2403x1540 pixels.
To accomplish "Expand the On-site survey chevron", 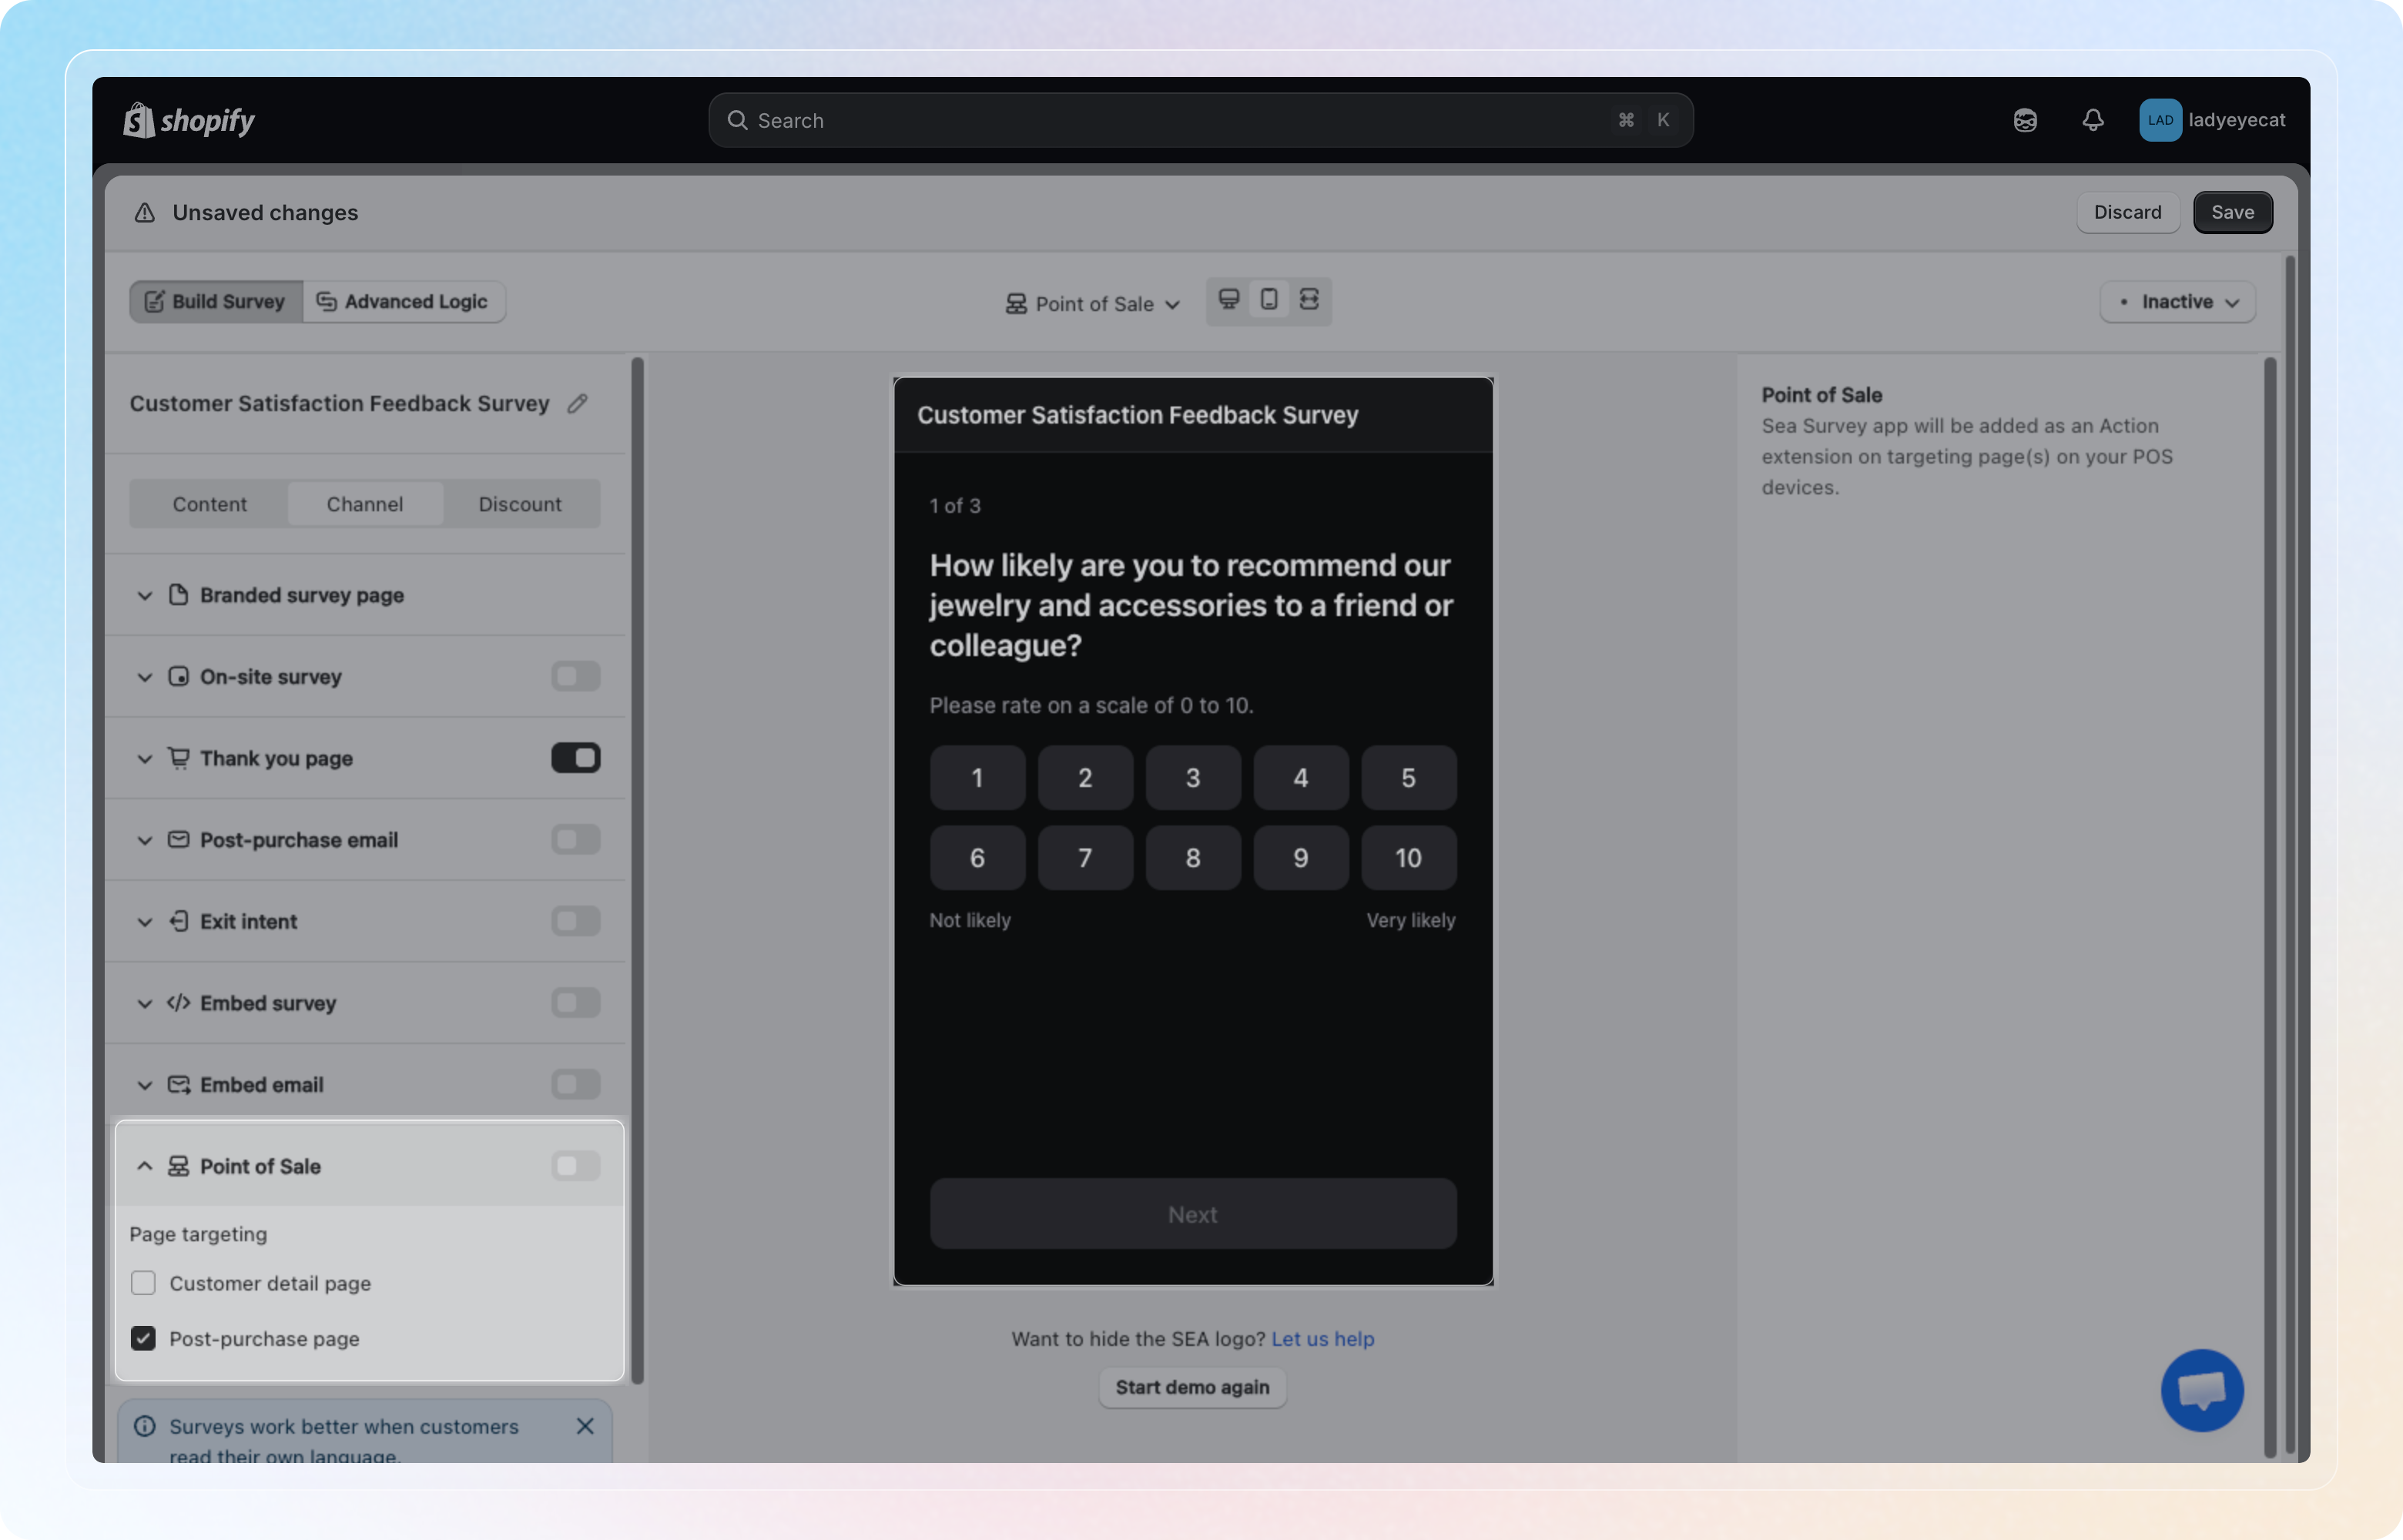I will coord(145,677).
